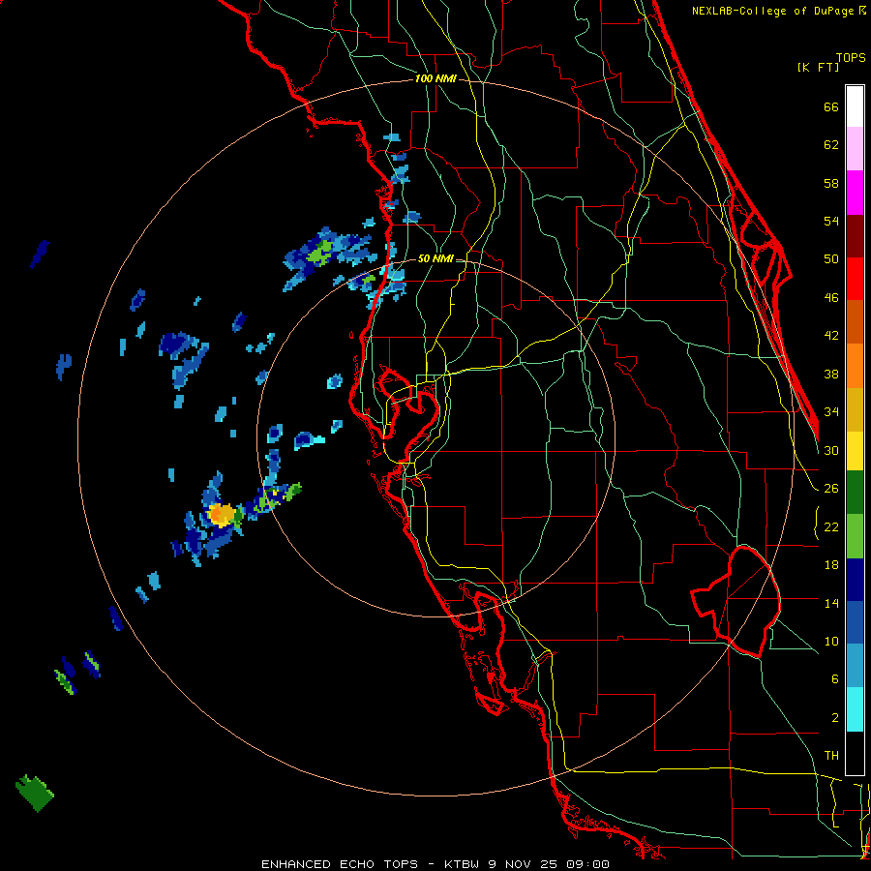Click the "50 NMI" range ring label

pyautogui.click(x=435, y=258)
